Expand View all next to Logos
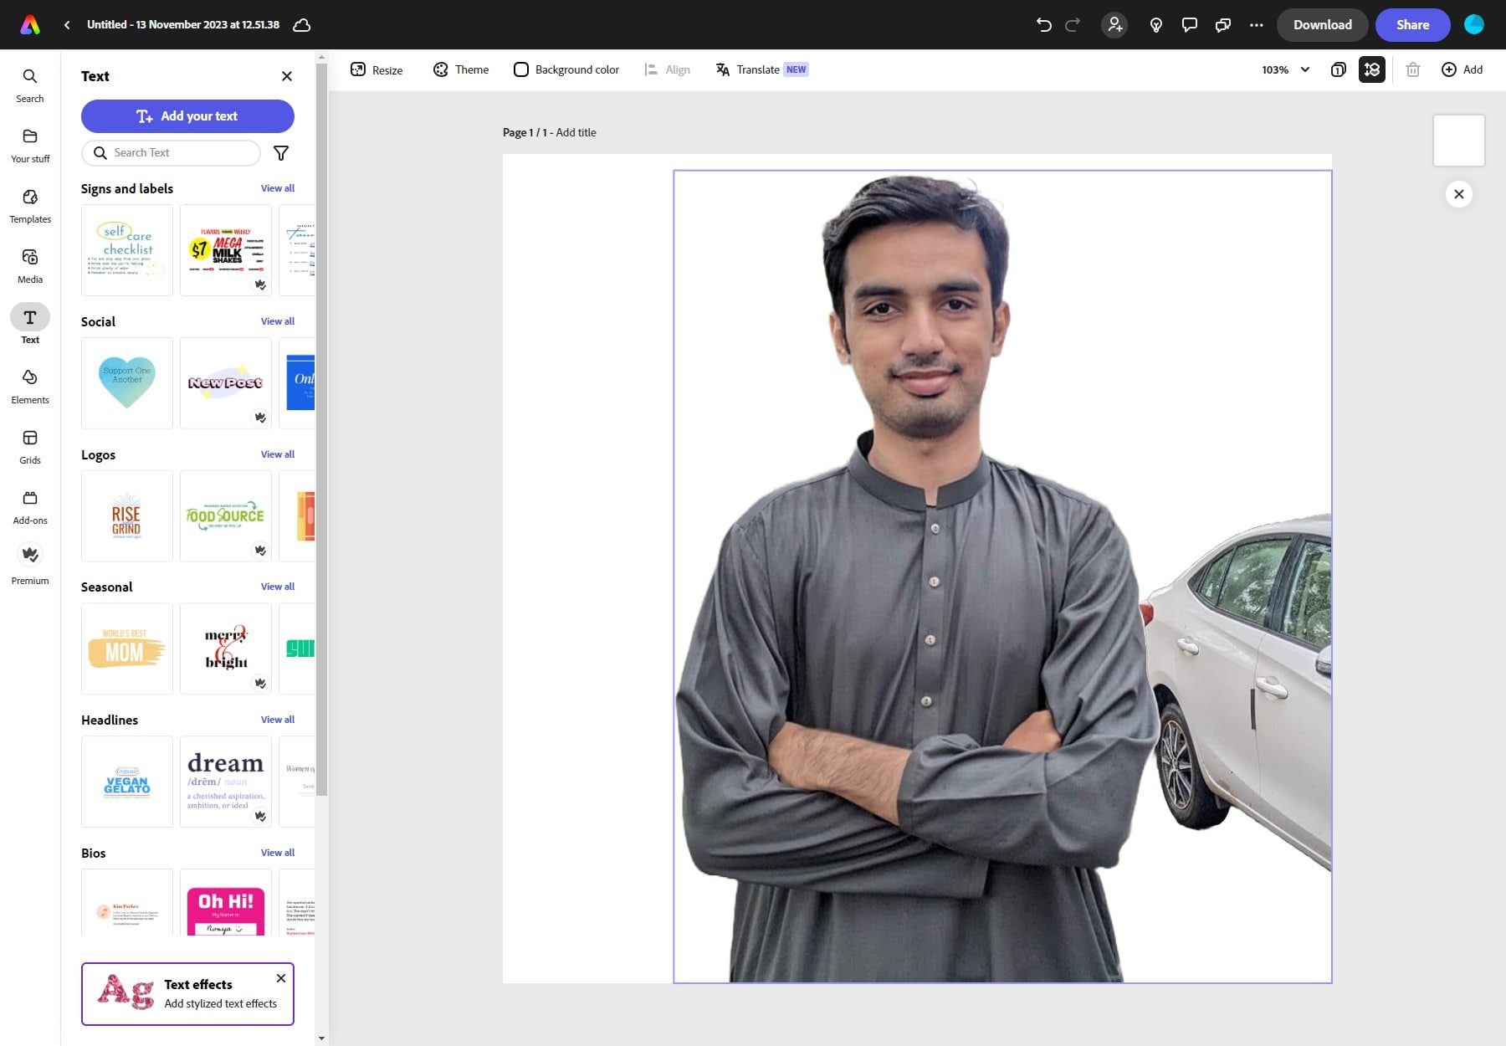Viewport: 1506px width, 1046px height. pos(278,454)
